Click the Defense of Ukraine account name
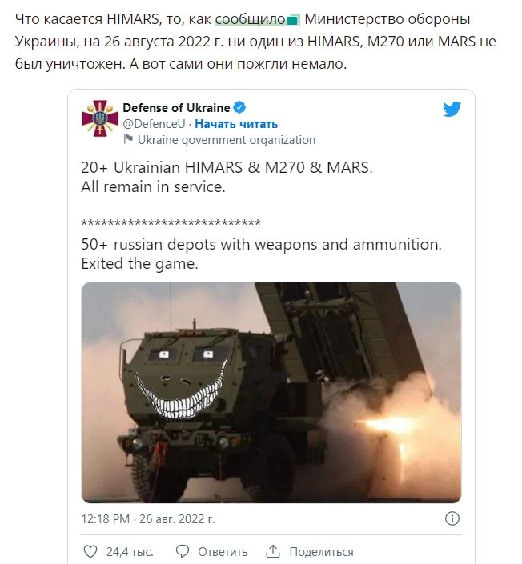 click(176, 107)
